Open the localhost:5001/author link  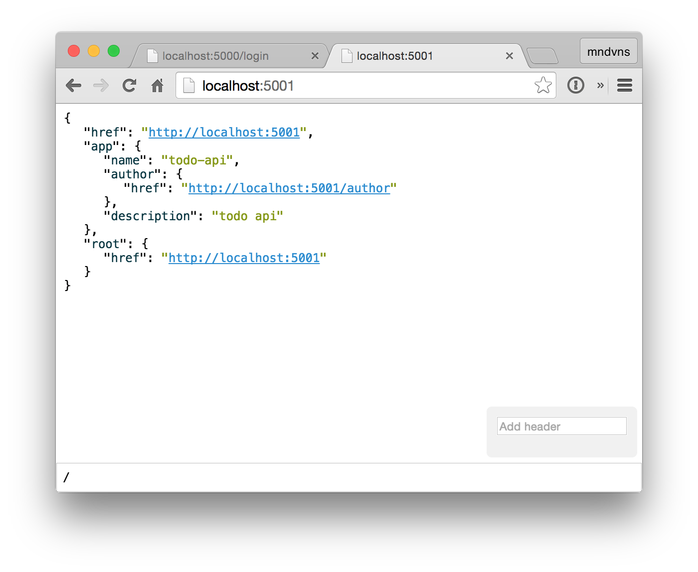289,188
